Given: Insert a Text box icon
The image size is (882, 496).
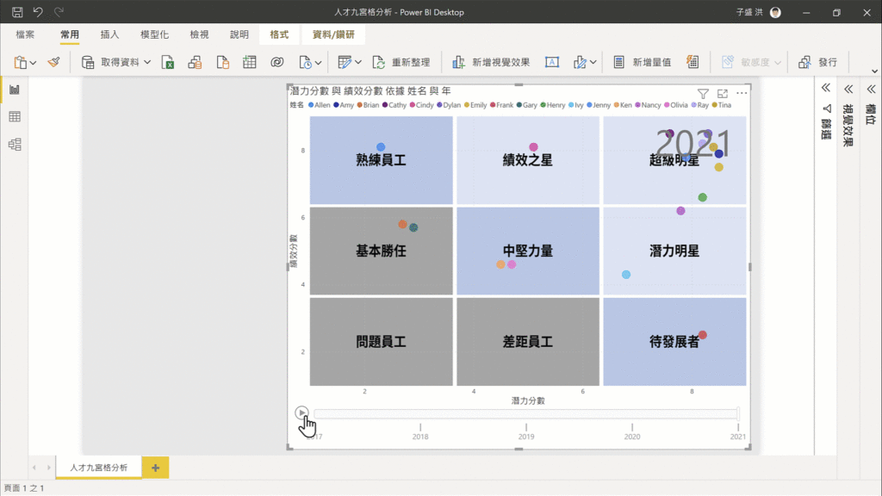Looking at the screenshot, I should [x=552, y=62].
